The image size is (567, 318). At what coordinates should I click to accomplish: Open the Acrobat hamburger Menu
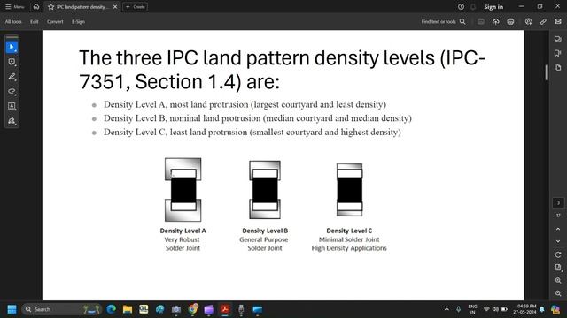14,7
